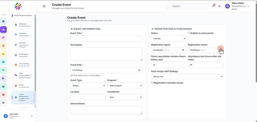Open the teal circle rail icon
This screenshot has height=122, width=257.
coord(3,62)
